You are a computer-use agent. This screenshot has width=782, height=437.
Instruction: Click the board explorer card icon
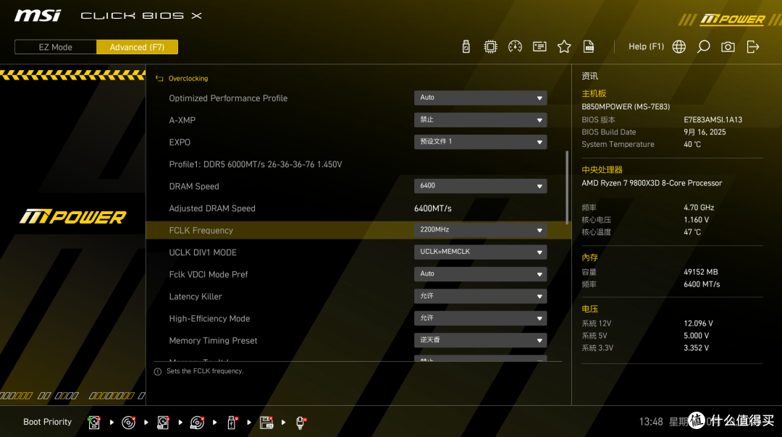539,47
